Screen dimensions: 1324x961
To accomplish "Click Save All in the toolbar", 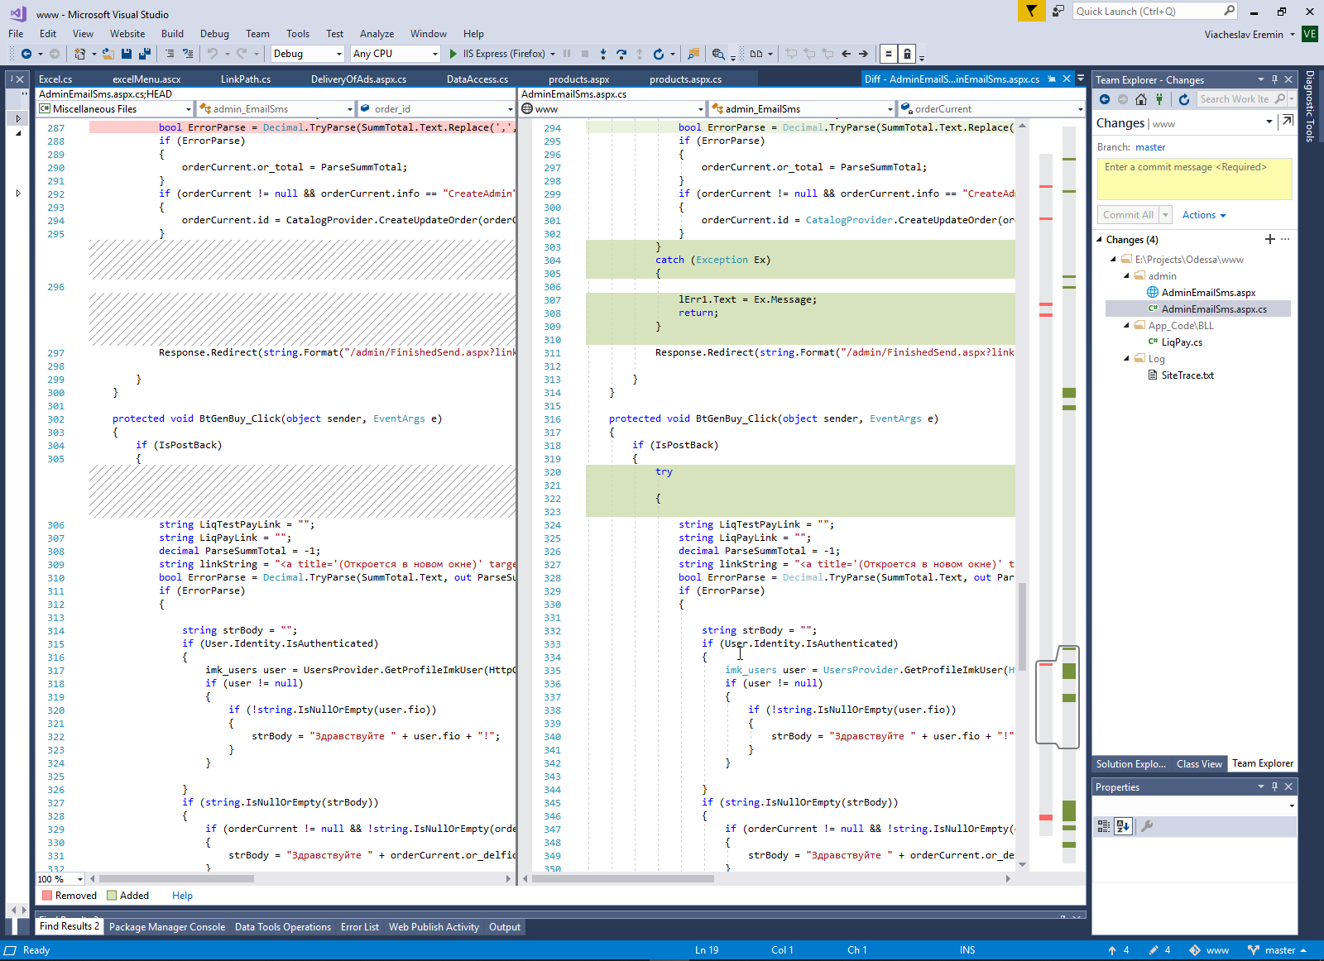I will click(145, 54).
